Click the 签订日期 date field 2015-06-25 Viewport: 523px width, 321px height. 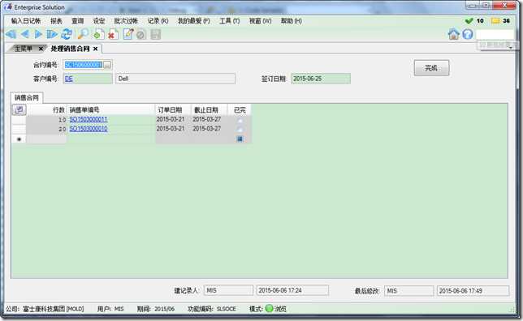pos(321,79)
